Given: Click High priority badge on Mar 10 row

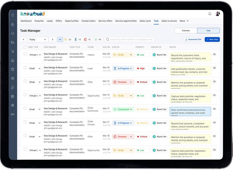Looking at the screenshot, I should [x=142, y=68].
